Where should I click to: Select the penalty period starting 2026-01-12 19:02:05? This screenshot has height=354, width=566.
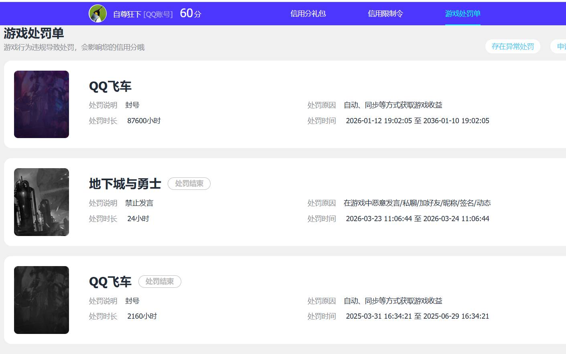pos(418,121)
